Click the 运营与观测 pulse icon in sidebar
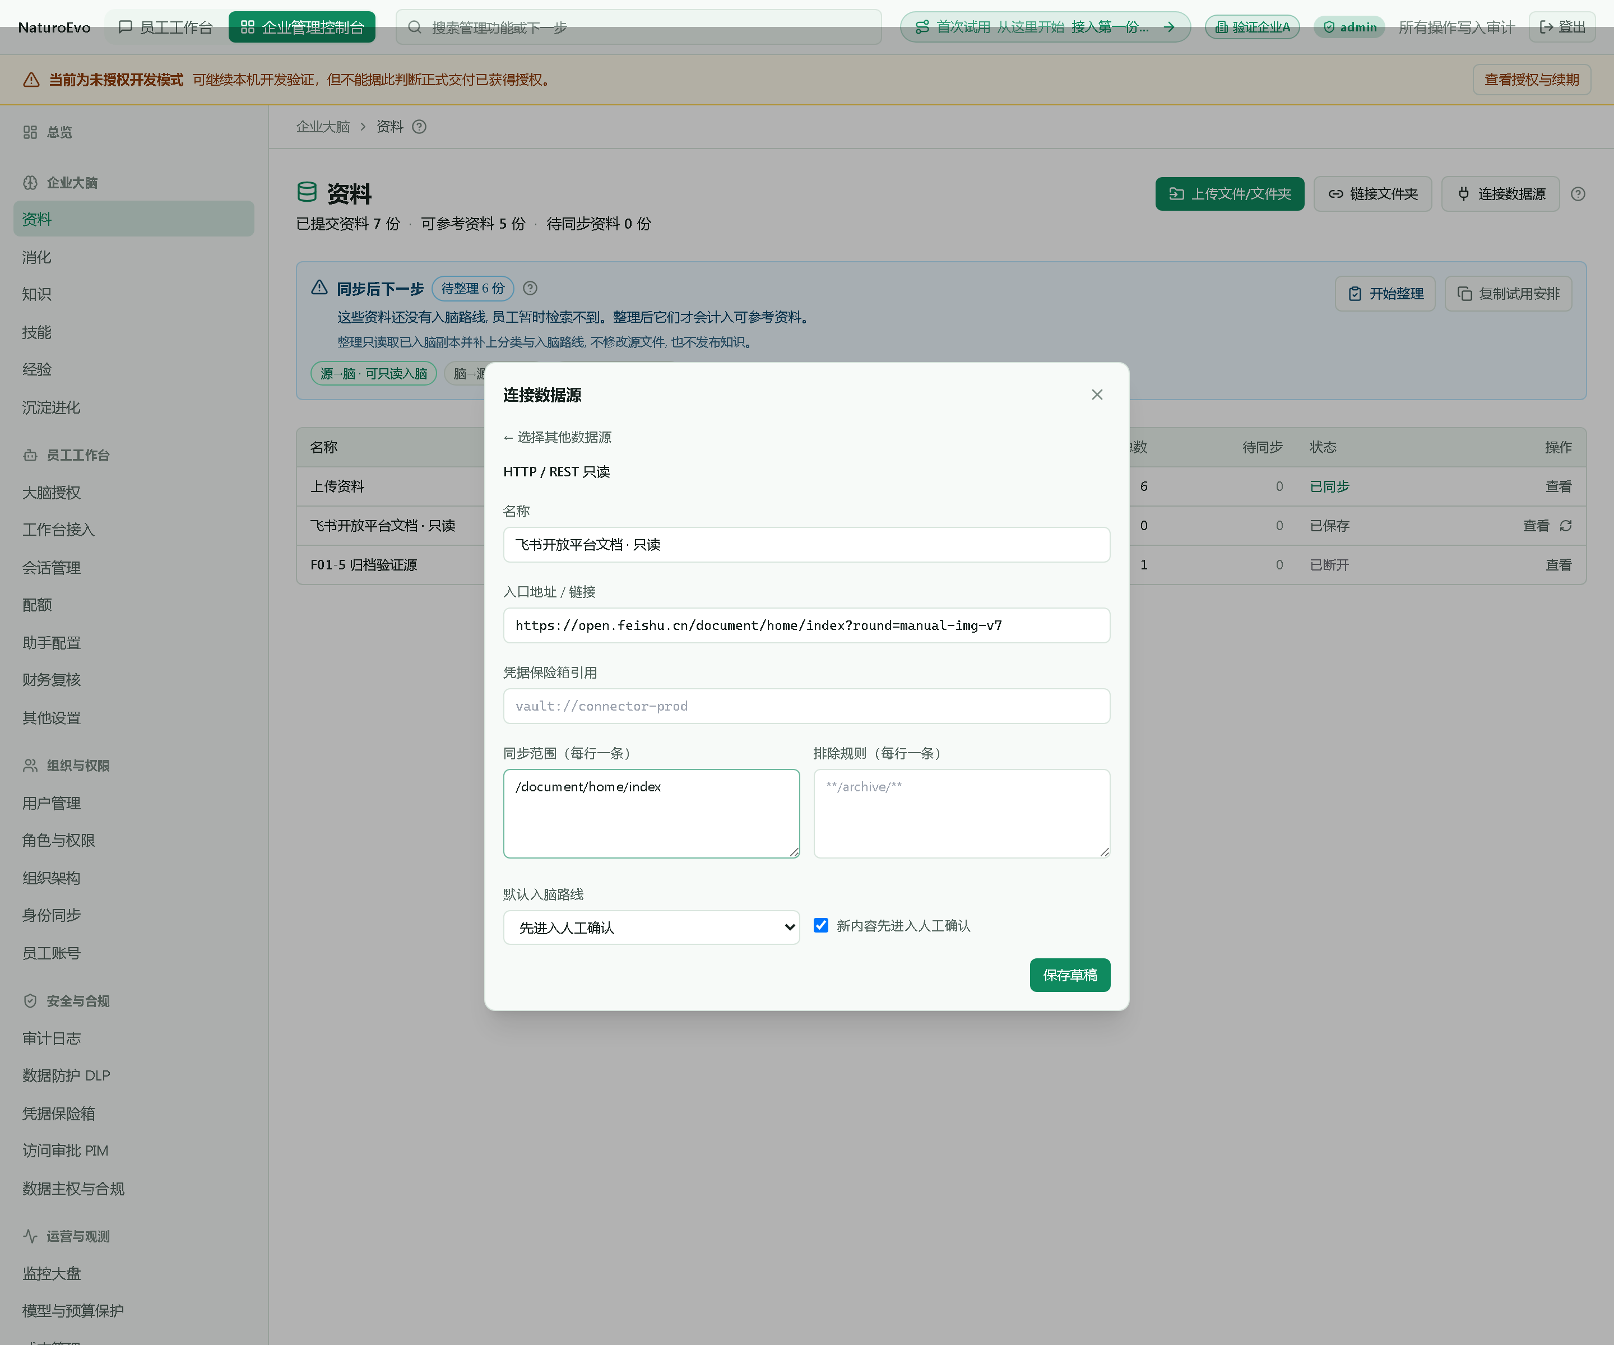The width and height of the screenshot is (1614, 1345). [x=30, y=1236]
